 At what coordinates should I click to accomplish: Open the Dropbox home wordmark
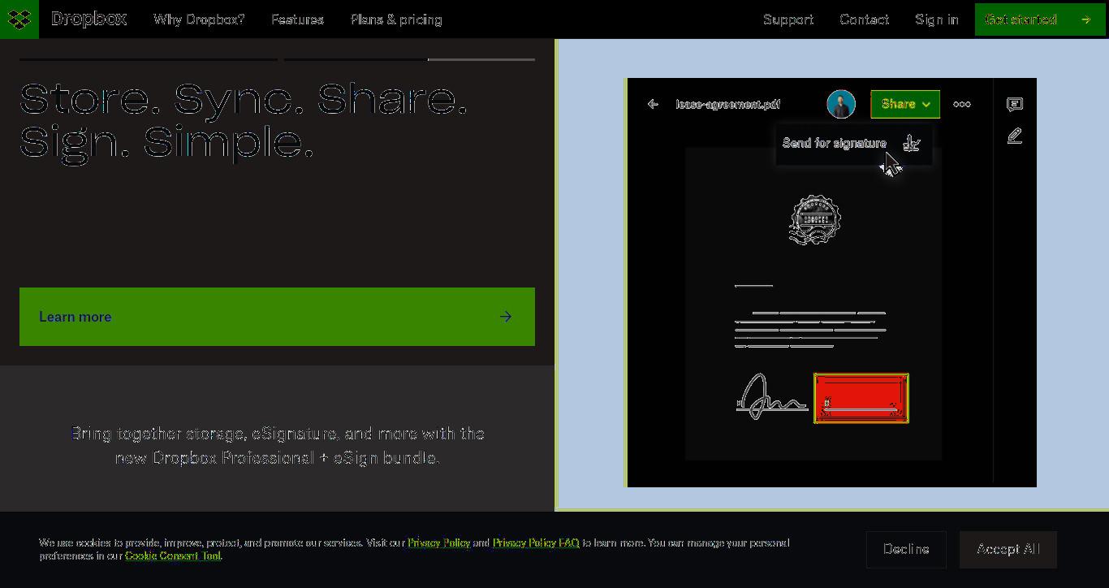pyautogui.click(x=88, y=19)
